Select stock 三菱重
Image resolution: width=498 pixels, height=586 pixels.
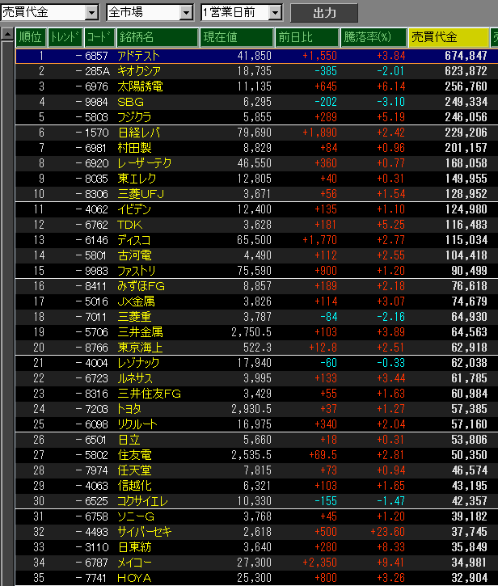(x=134, y=317)
